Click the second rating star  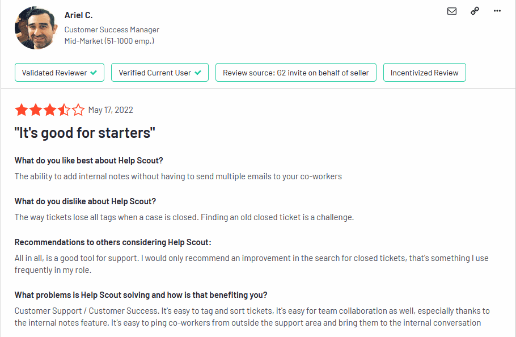[36, 110]
